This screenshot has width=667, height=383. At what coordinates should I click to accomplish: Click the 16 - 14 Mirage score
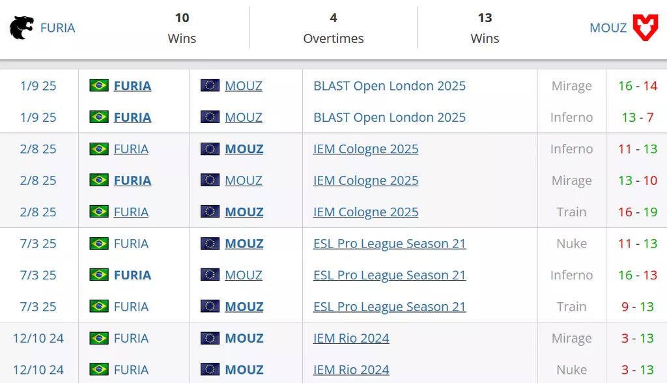pos(638,86)
